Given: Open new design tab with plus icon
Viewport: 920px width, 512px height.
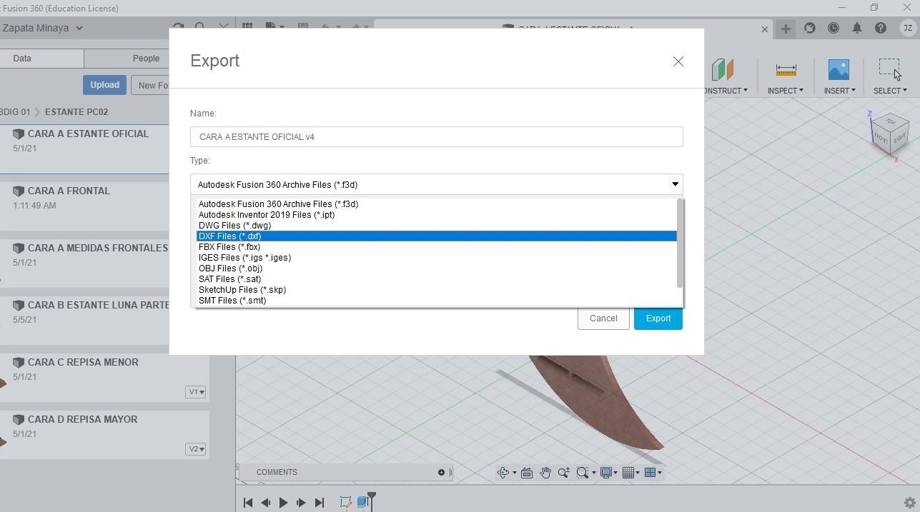Looking at the screenshot, I should point(786,29).
